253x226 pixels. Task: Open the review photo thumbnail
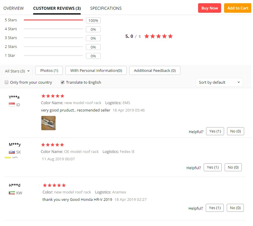tap(48, 123)
